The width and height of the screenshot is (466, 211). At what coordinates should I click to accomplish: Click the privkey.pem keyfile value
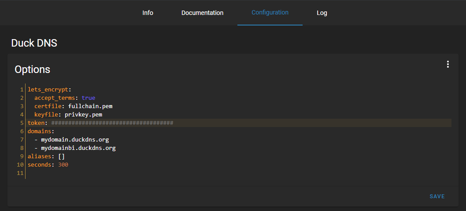pyautogui.click(x=84, y=114)
